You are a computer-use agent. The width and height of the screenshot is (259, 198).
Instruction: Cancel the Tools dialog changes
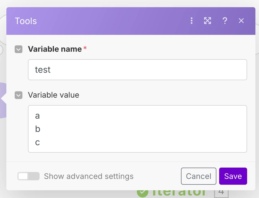pyautogui.click(x=198, y=176)
